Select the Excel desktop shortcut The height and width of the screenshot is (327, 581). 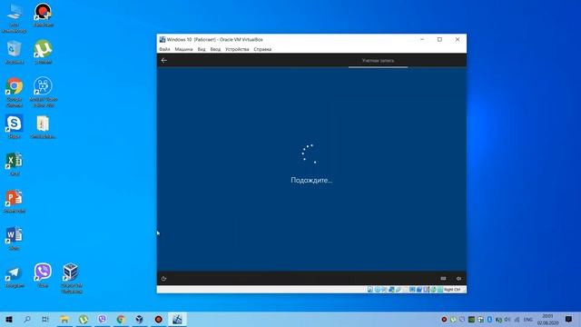coord(15,163)
